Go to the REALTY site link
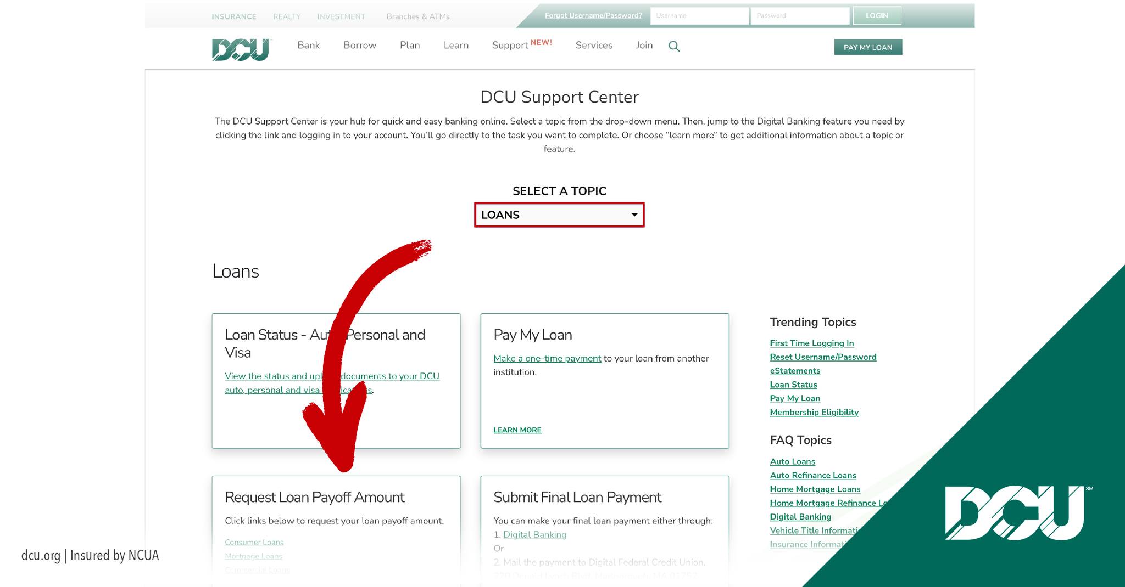1125x587 pixels. 287,16
